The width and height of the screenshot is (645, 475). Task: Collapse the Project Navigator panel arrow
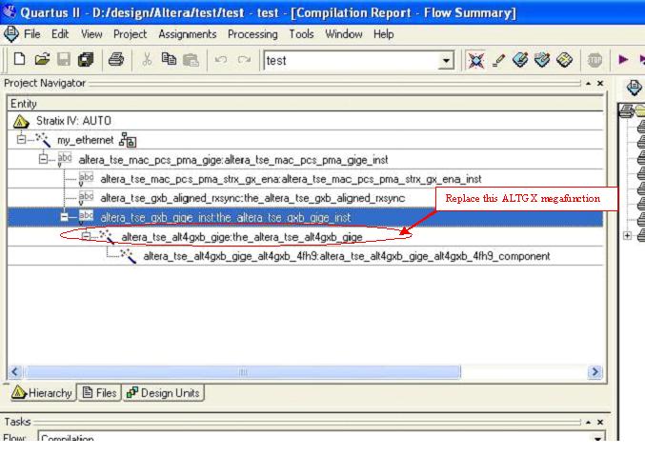click(x=588, y=84)
